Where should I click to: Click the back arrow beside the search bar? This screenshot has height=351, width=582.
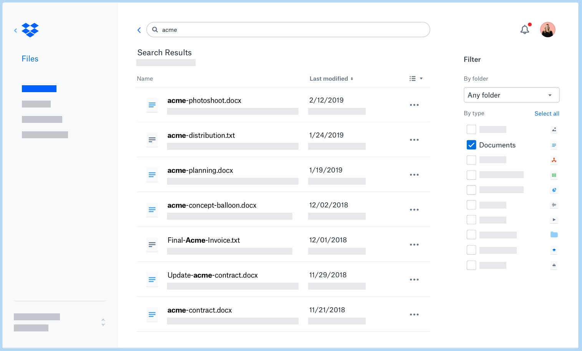[139, 30]
